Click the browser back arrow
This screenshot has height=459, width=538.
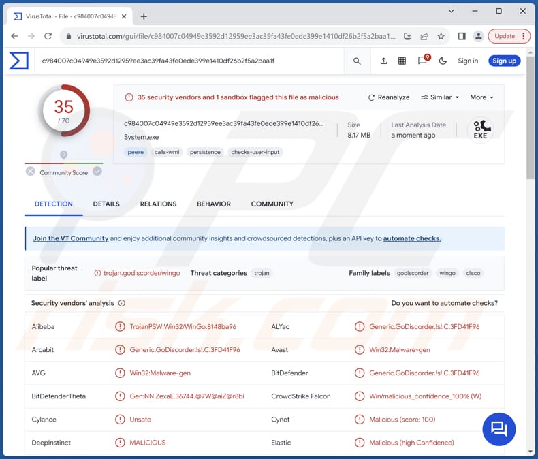(x=14, y=36)
